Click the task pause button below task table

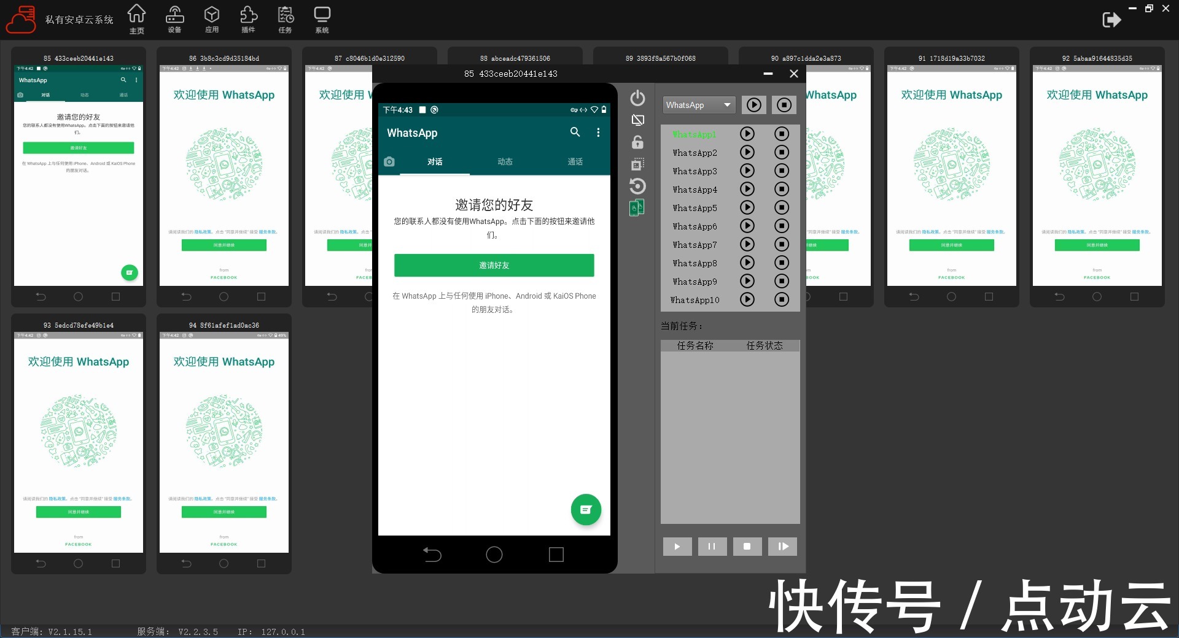712,546
